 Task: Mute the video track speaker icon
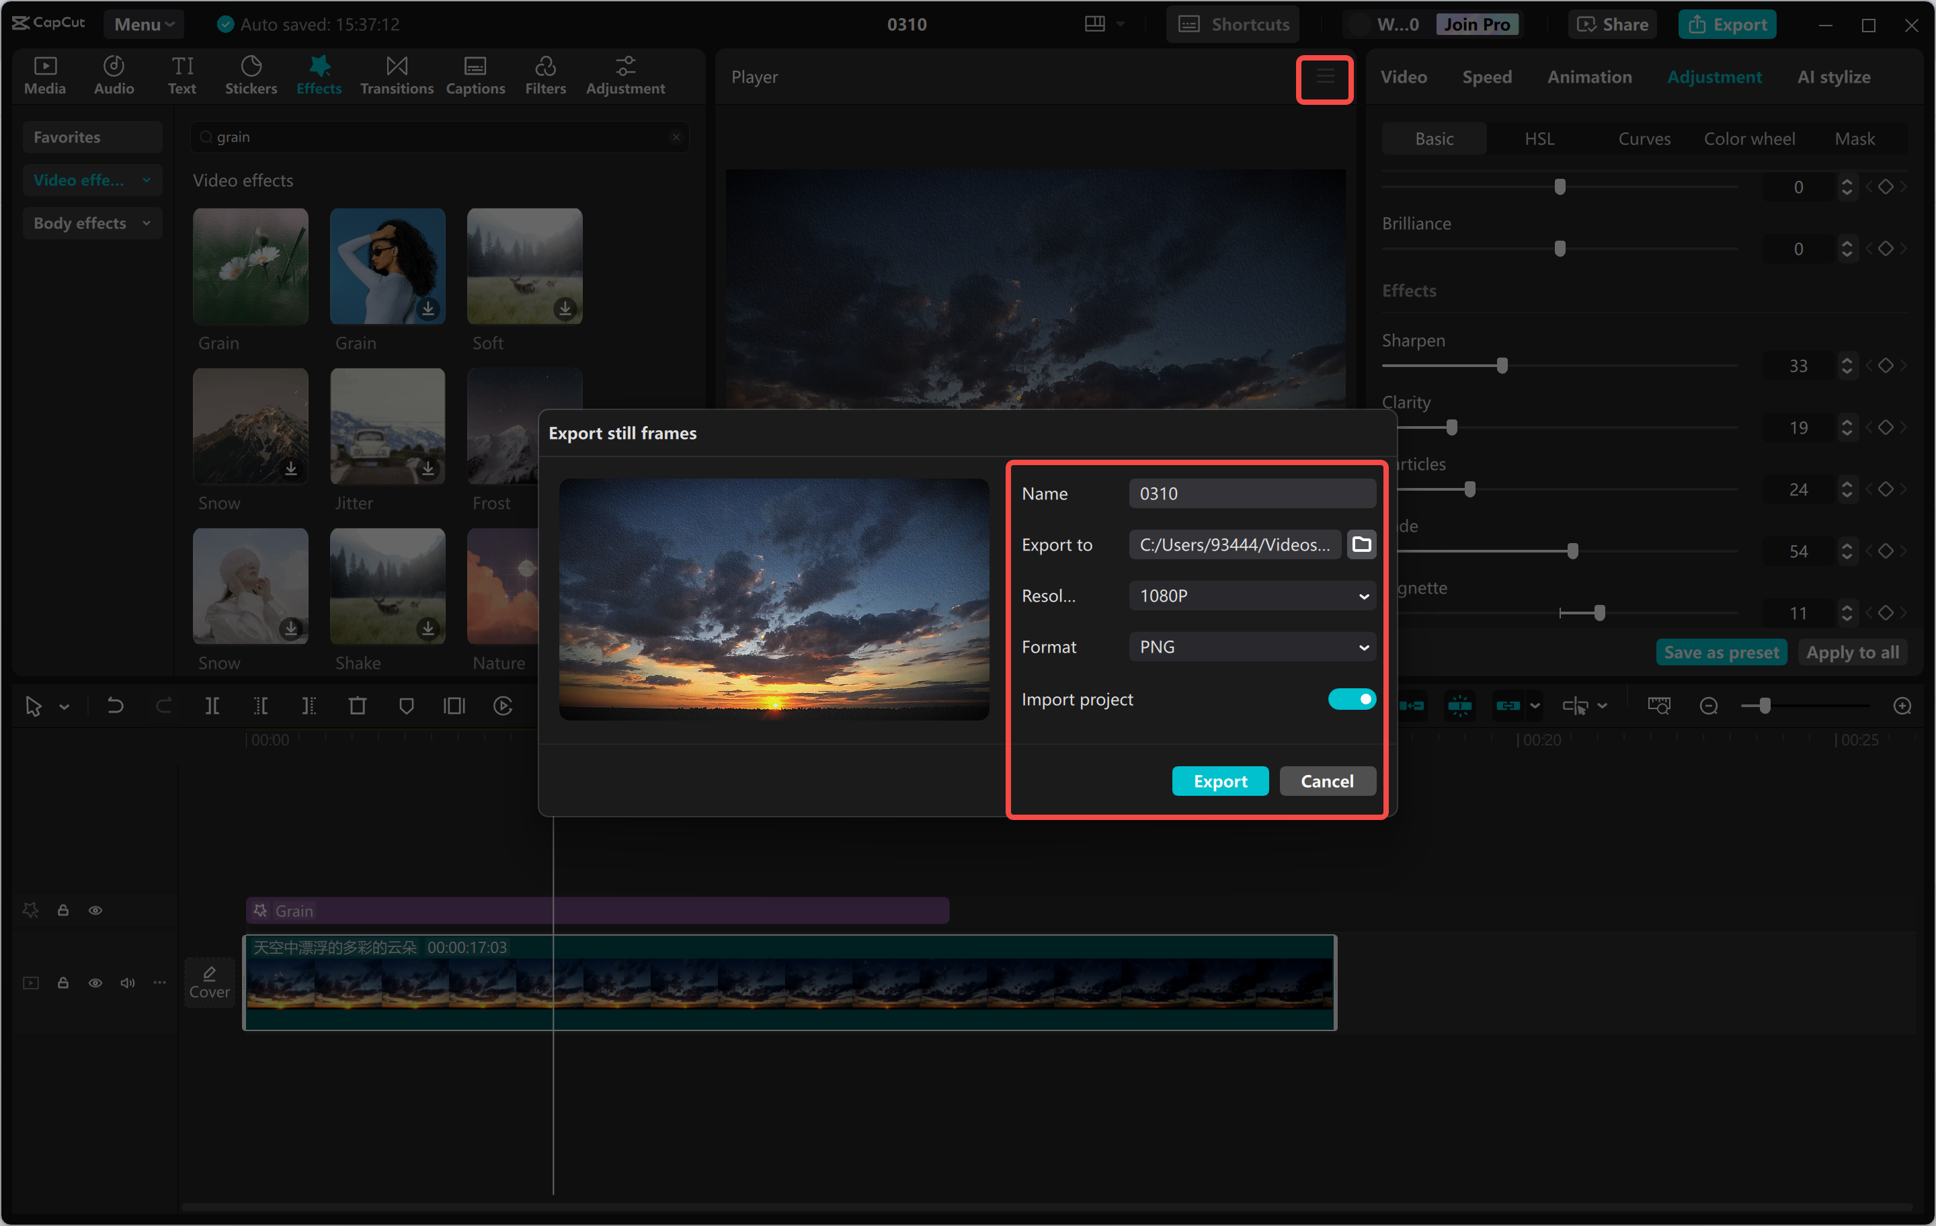[127, 983]
